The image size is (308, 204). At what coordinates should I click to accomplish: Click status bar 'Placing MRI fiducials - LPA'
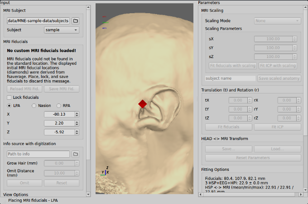click(33, 200)
